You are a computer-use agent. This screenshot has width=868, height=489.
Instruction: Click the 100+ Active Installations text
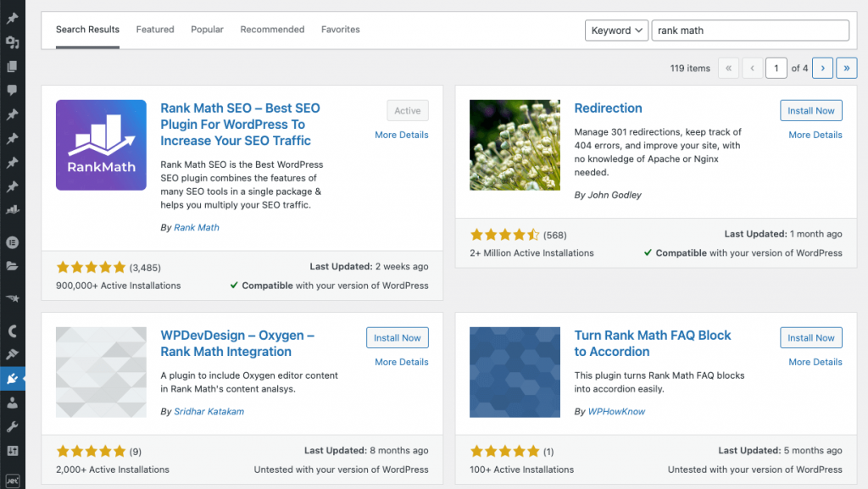[522, 470]
